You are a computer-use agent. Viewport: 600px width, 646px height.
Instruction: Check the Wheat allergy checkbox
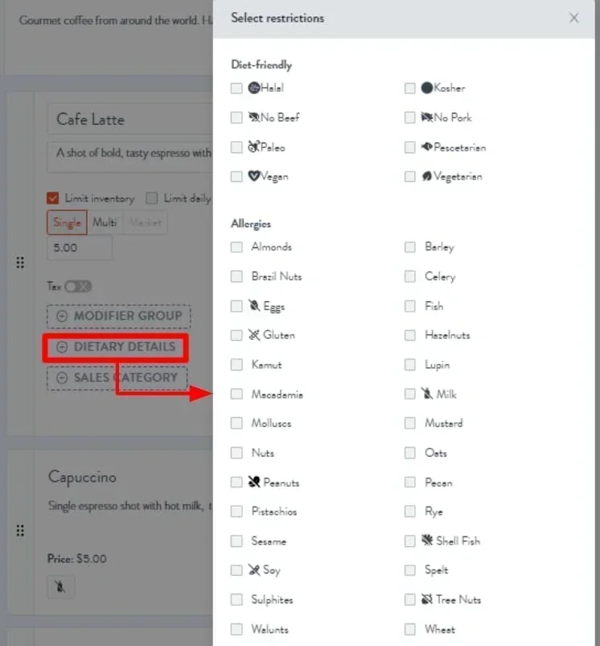coord(410,629)
